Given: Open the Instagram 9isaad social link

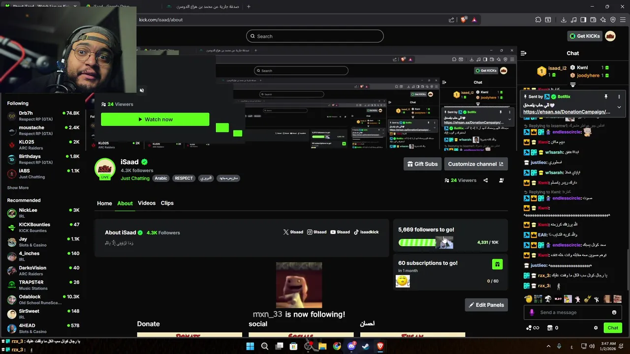Looking at the screenshot, I should click(x=316, y=232).
